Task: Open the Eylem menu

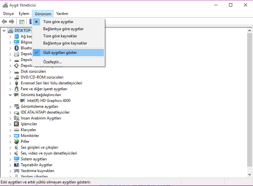Action: pyautogui.click(x=24, y=14)
